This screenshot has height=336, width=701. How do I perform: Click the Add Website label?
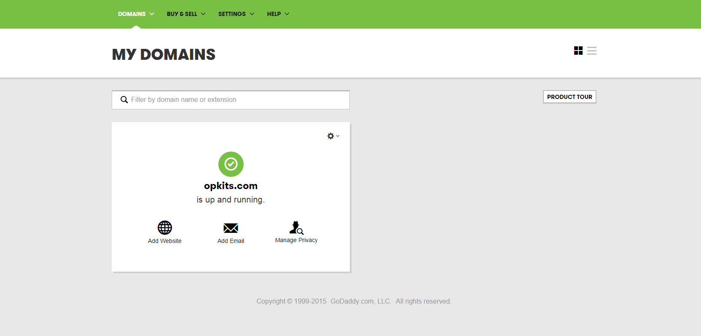click(x=165, y=241)
